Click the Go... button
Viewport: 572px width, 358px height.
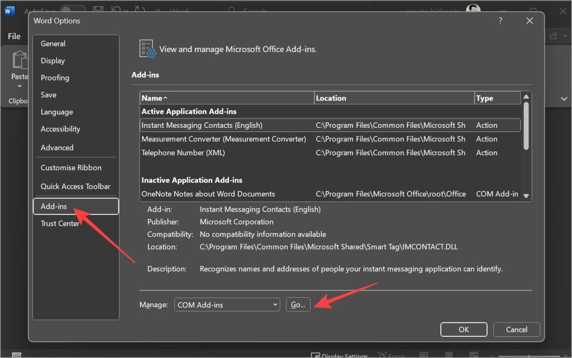(298, 305)
